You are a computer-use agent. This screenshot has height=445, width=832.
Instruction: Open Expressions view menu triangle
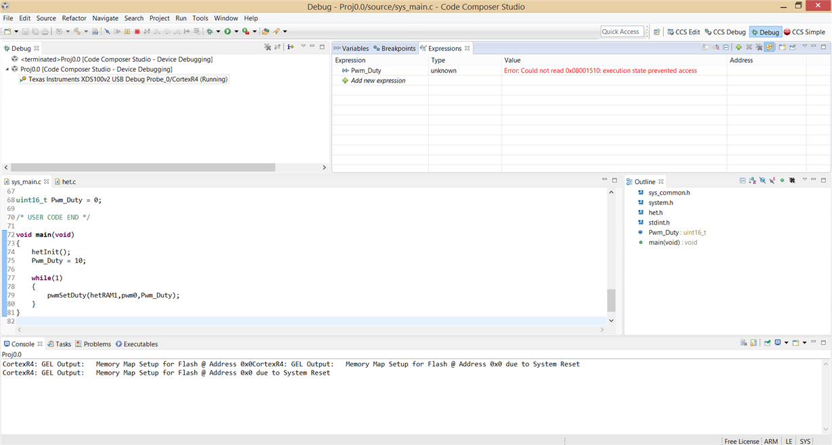pos(804,46)
